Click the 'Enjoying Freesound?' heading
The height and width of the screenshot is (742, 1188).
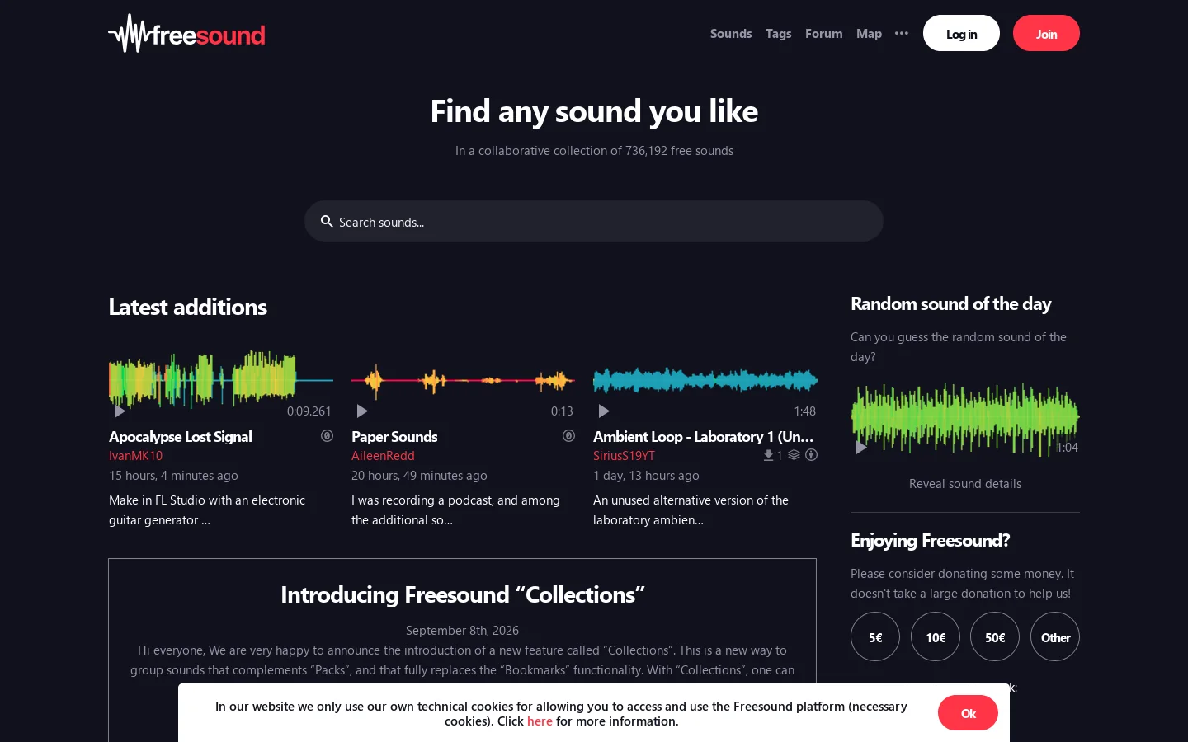point(930,540)
